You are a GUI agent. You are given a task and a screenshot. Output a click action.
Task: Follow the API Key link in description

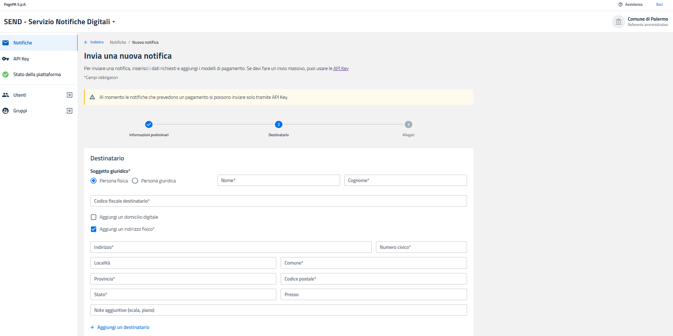point(341,69)
